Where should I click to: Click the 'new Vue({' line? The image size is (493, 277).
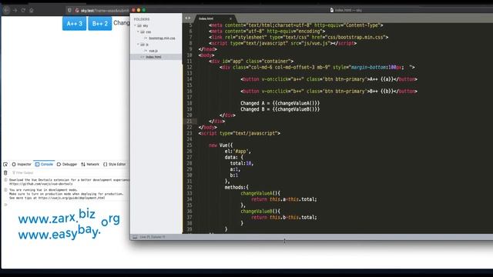pyautogui.click(x=221, y=145)
